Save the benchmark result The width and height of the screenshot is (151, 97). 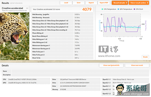pos(79,3)
